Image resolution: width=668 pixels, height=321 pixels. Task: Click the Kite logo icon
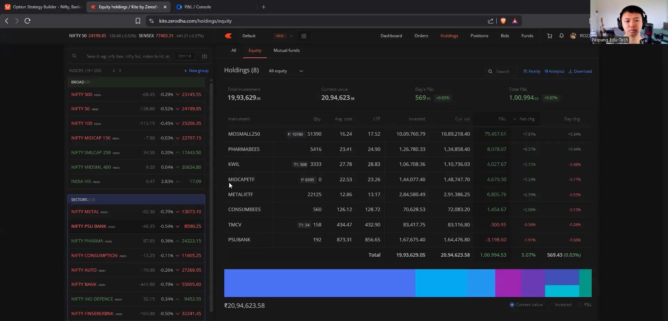[228, 36]
